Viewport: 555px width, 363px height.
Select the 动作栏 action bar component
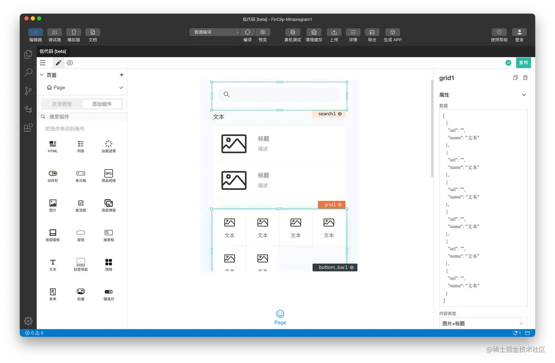(x=53, y=176)
